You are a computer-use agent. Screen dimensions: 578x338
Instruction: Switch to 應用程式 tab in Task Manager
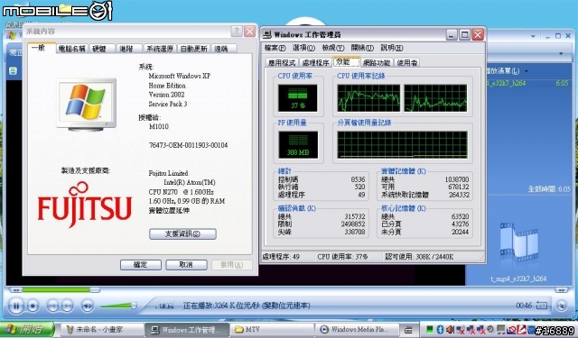pyautogui.click(x=282, y=62)
